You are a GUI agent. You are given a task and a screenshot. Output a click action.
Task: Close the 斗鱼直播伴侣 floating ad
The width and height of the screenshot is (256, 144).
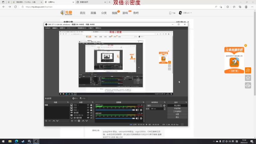pyautogui.click(x=245, y=45)
